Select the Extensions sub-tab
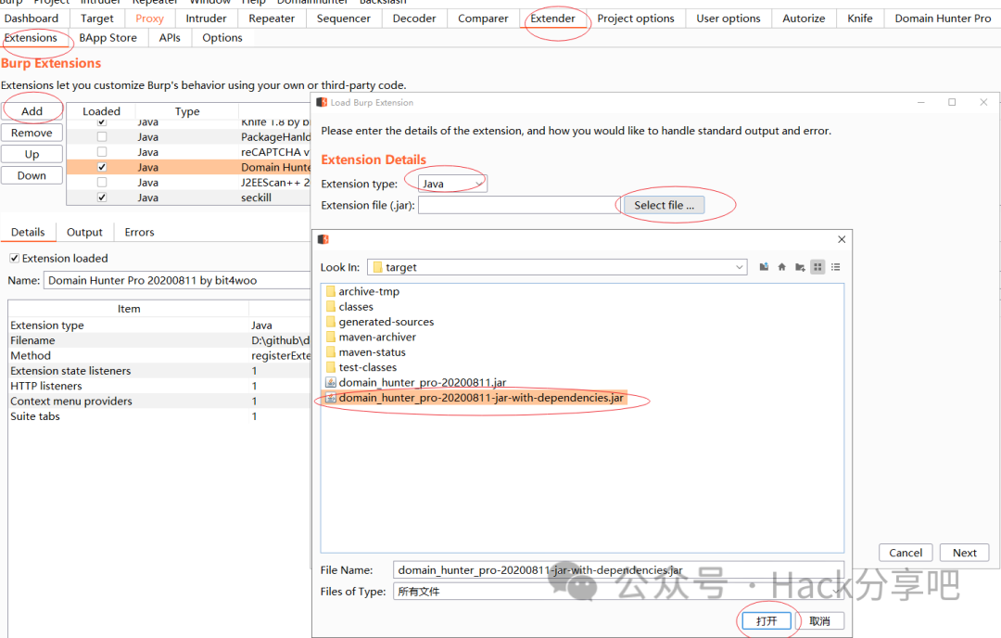This screenshot has width=1001, height=638. [x=31, y=38]
